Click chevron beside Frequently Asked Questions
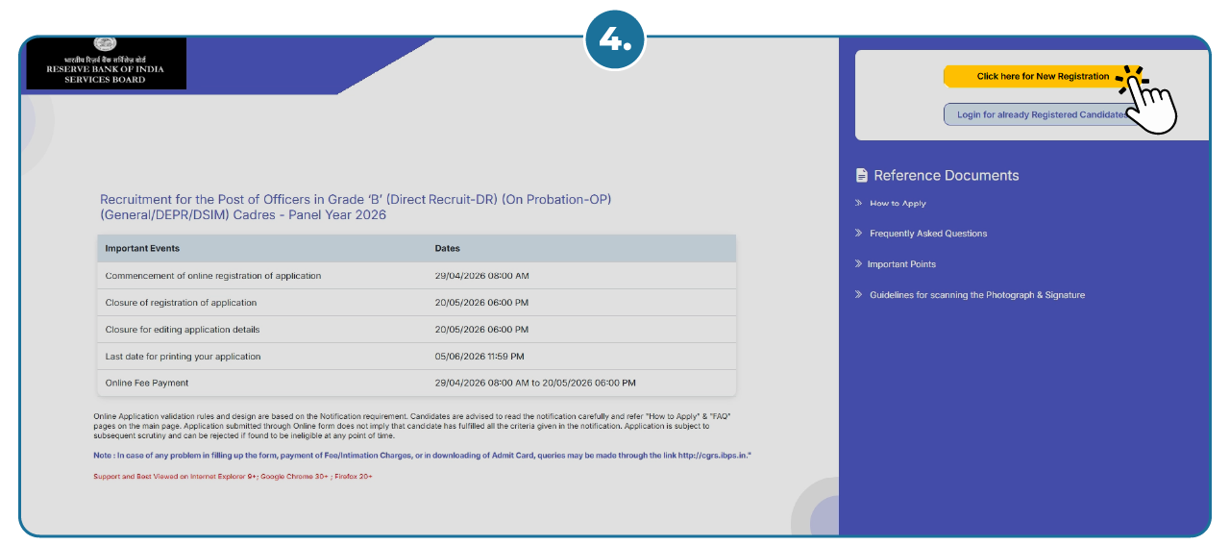Image resolution: width=1230 pixels, height=545 pixels. coord(858,234)
